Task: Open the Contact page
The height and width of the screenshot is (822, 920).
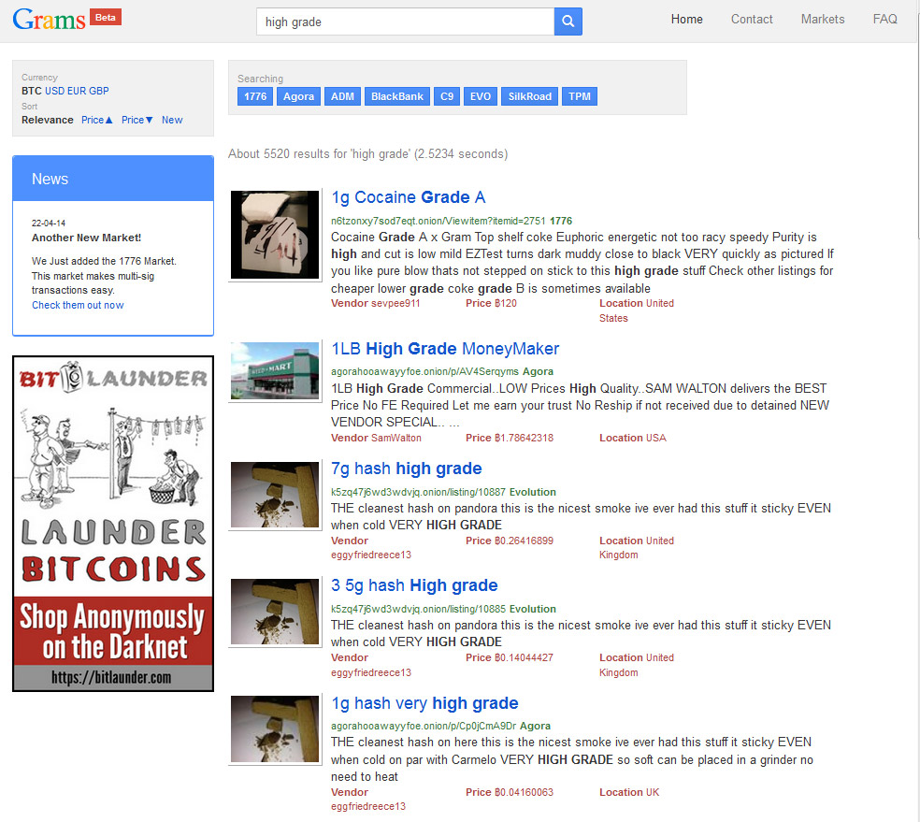Action: tap(752, 20)
